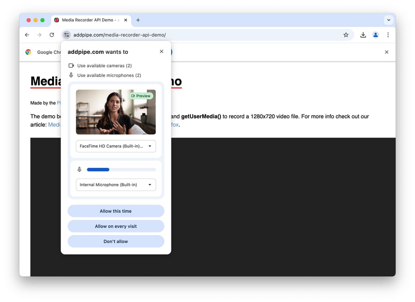Screen dimensions: 415x302
Task: Open the Chrome downloads icon
Action: click(x=363, y=35)
